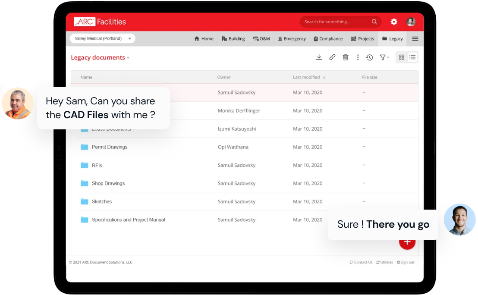
Task: Click the search magnifier icon
Action: coord(374,22)
